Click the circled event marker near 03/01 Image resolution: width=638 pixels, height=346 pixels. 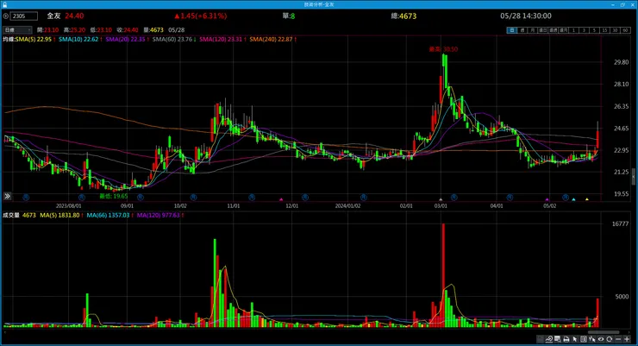pos(454,197)
